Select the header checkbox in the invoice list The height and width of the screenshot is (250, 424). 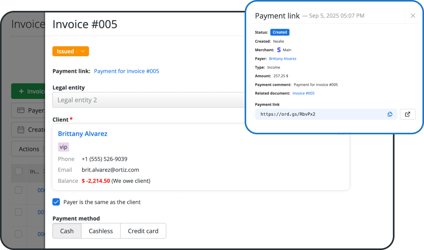(x=18, y=171)
